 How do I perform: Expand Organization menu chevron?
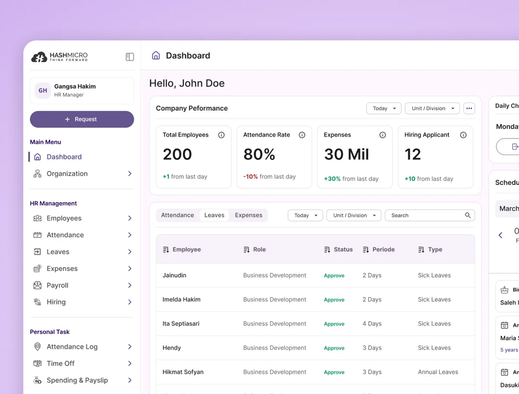[x=130, y=174]
